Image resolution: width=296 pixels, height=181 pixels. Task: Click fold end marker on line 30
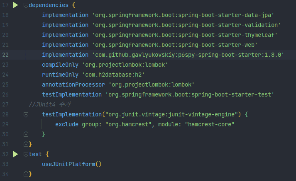click(x=26, y=134)
